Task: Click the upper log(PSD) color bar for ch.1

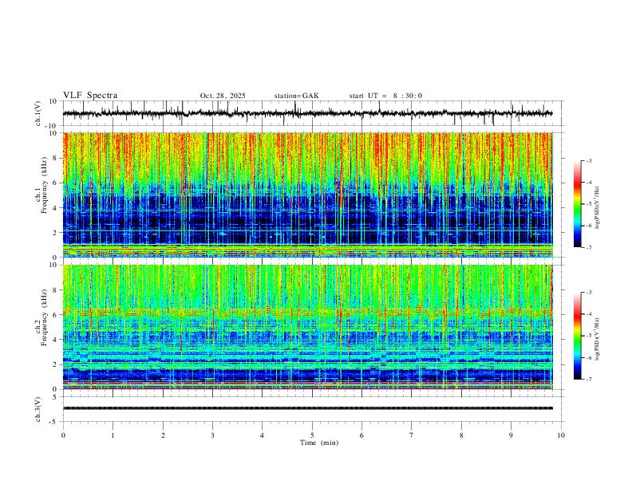Action: [577, 204]
